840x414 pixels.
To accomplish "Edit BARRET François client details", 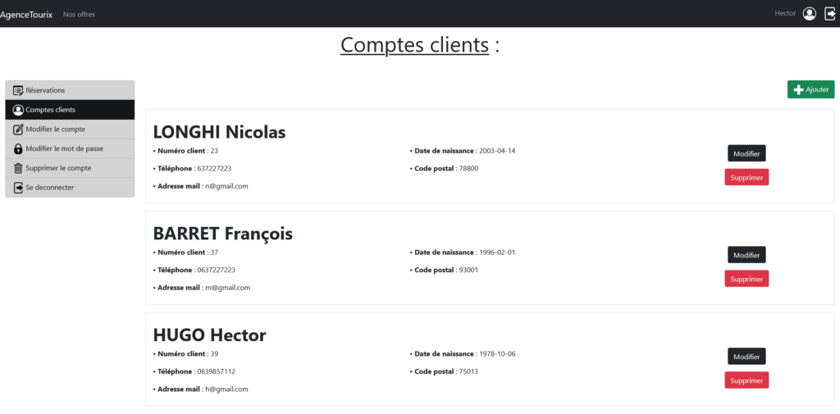I will click(746, 255).
